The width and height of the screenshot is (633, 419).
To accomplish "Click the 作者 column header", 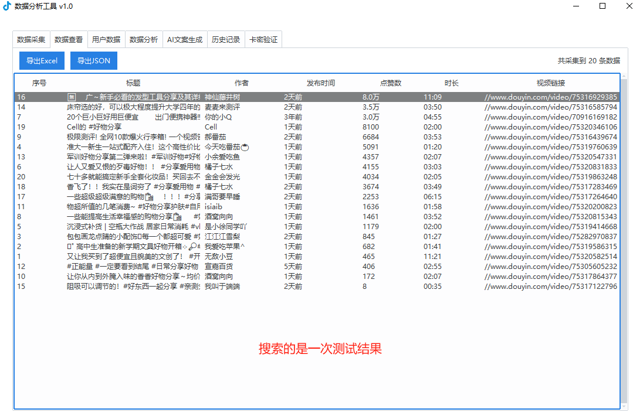I will pos(242,83).
